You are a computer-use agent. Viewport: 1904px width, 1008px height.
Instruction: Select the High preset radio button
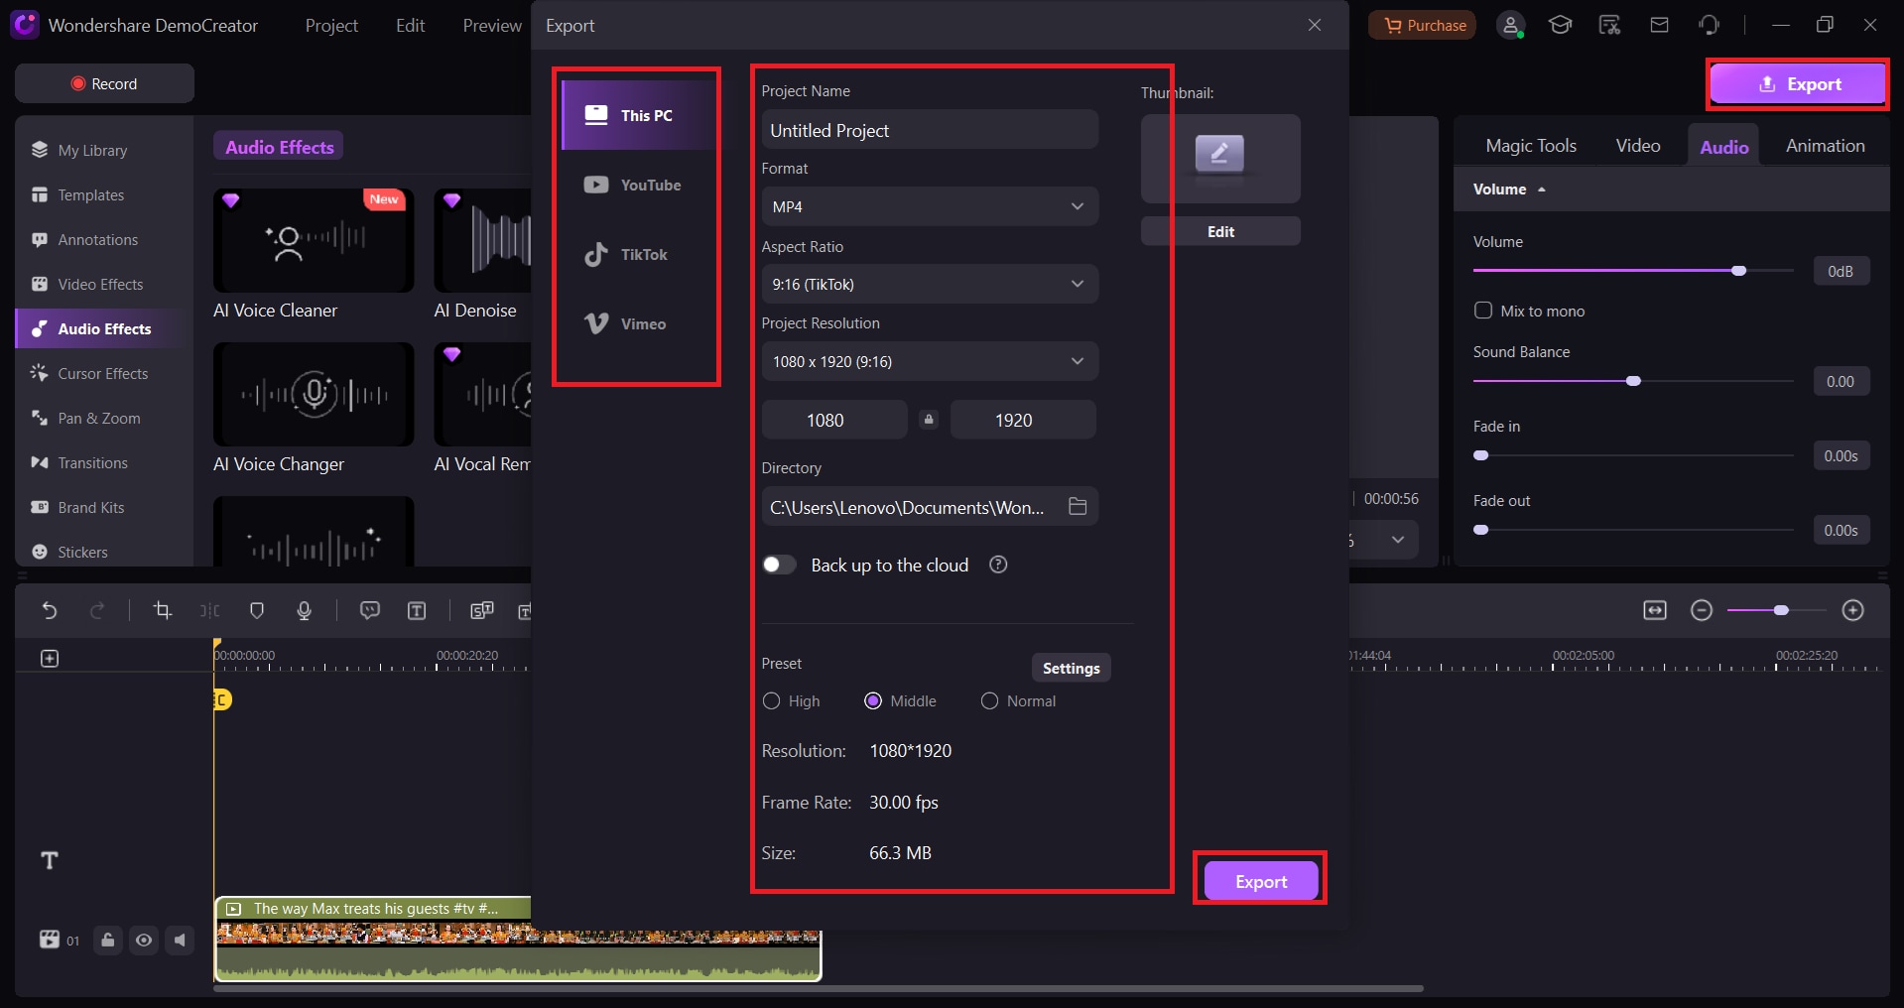(771, 700)
